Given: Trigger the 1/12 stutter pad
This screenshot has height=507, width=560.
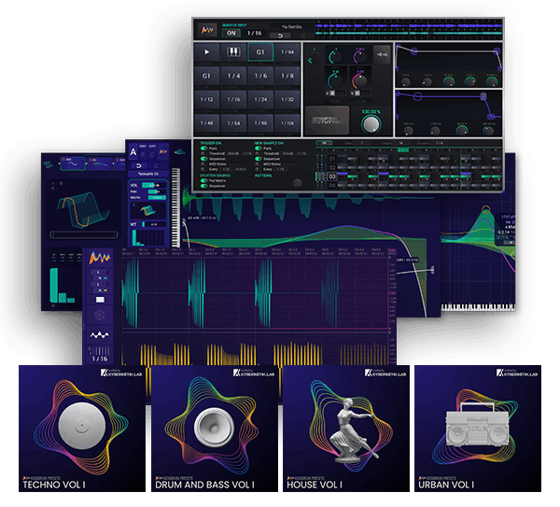Looking at the screenshot, I should pos(207,99).
